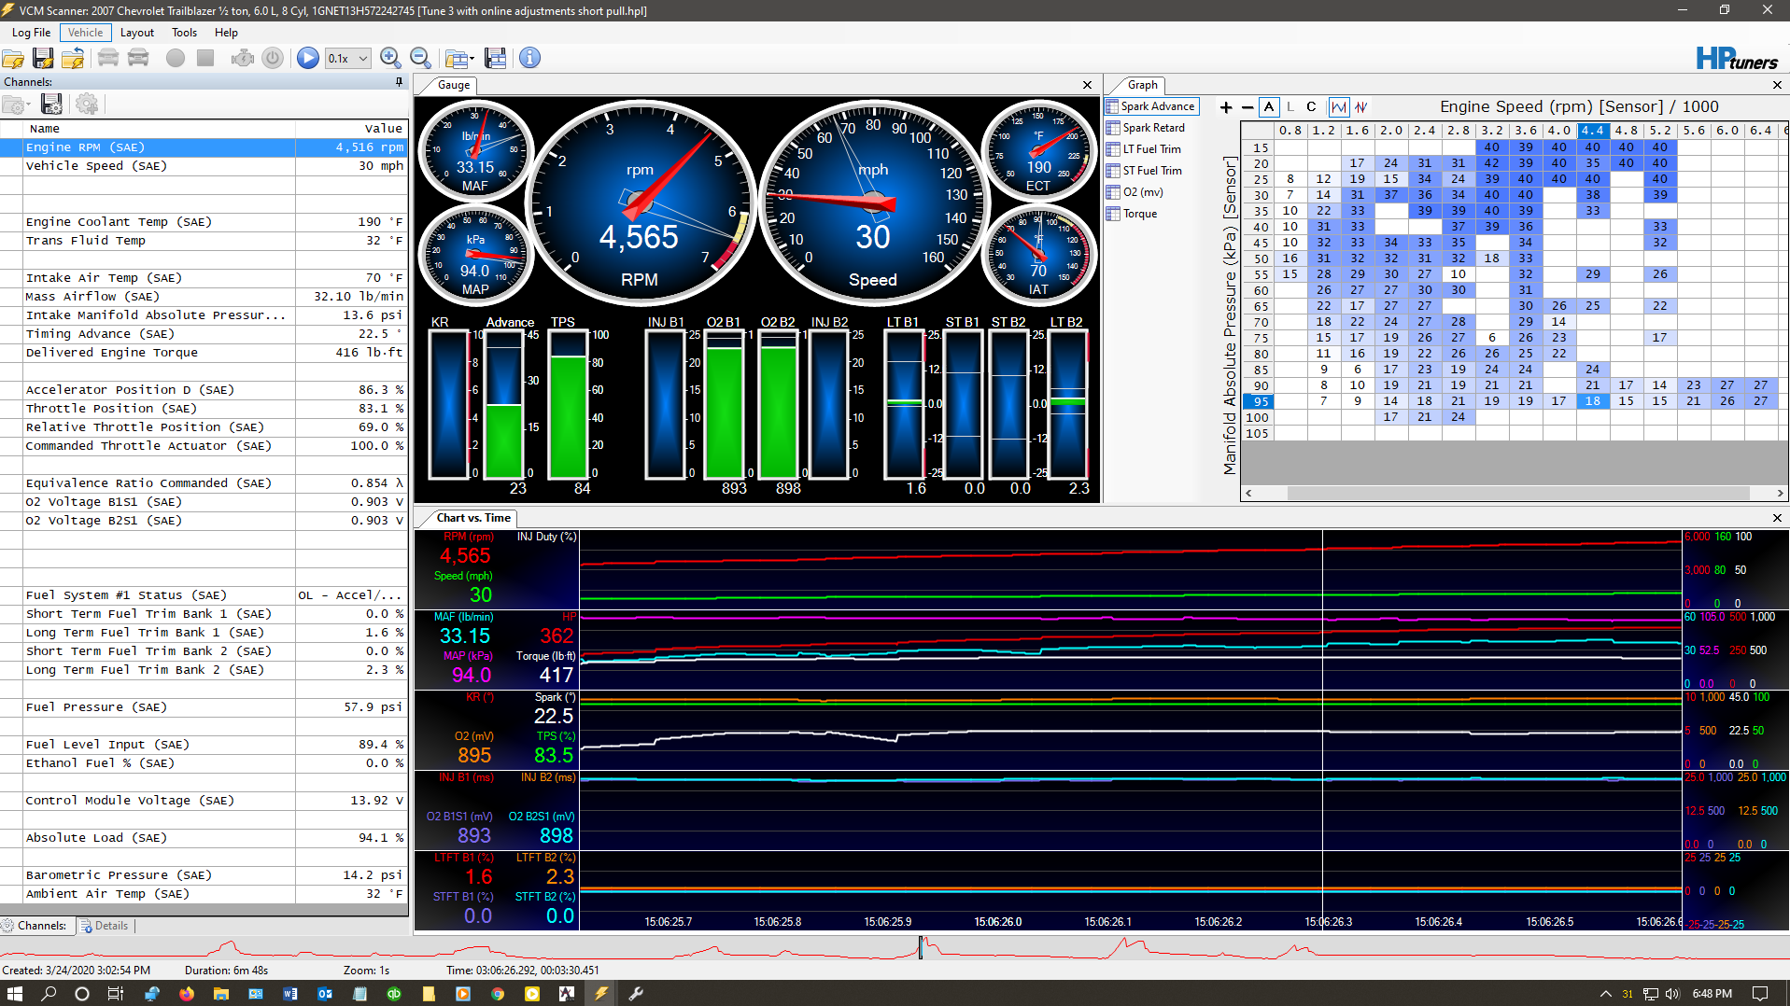This screenshot has height=1006, width=1790.
Task: Select the LT Fuel Trim graph
Action: coord(1145,149)
